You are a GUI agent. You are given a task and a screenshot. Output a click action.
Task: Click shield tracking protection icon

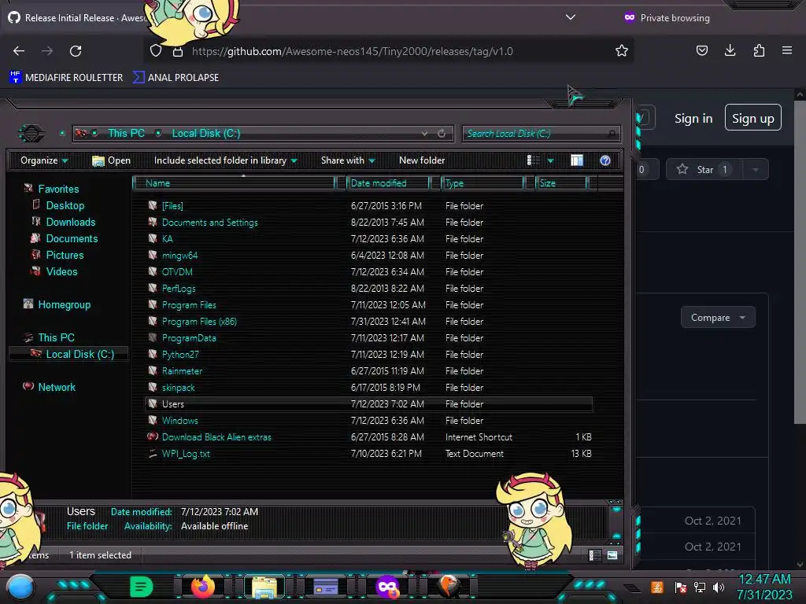click(x=156, y=50)
